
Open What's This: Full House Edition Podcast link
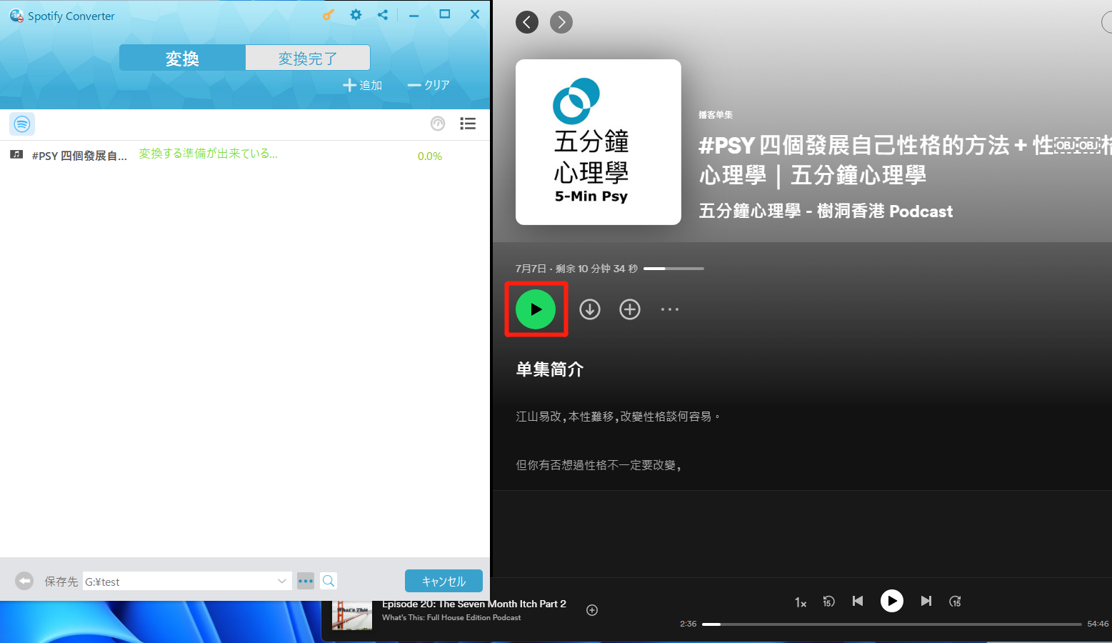[451, 617]
